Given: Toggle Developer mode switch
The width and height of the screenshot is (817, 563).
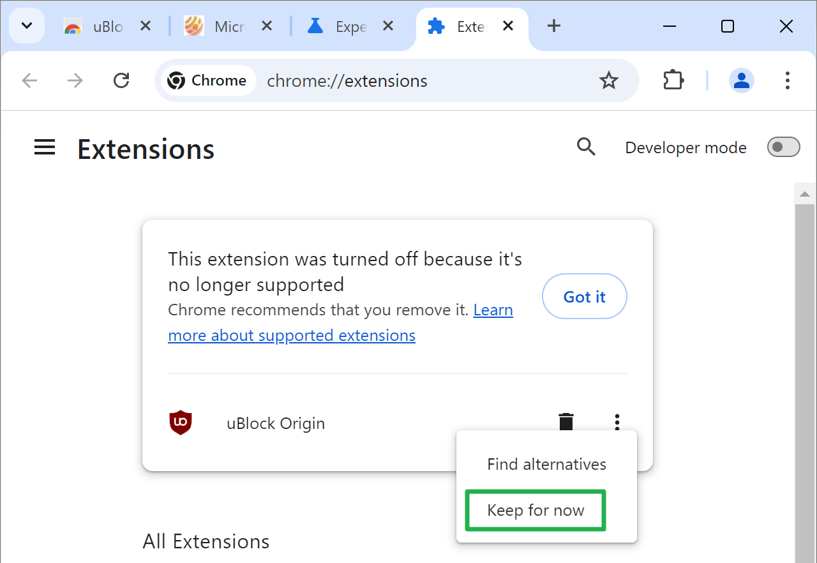Looking at the screenshot, I should click(x=783, y=147).
